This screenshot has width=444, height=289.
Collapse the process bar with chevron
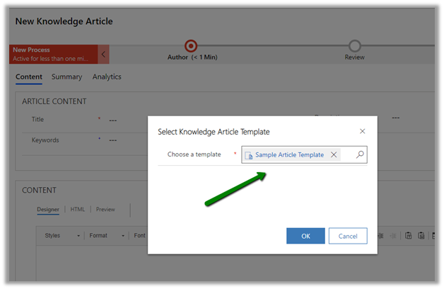click(105, 54)
